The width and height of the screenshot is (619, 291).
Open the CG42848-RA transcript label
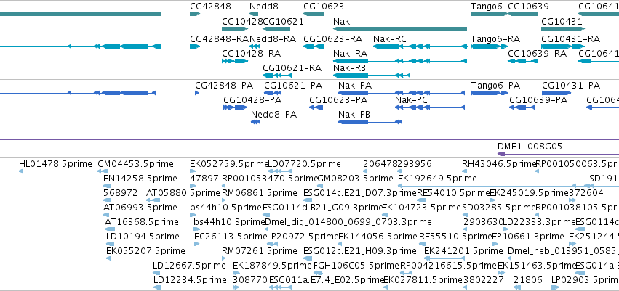click(219, 39)
